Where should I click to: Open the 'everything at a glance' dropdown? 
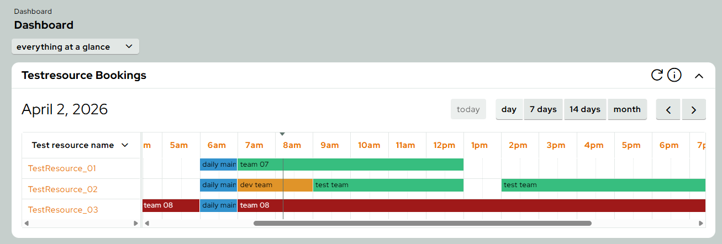click(75, 47)
